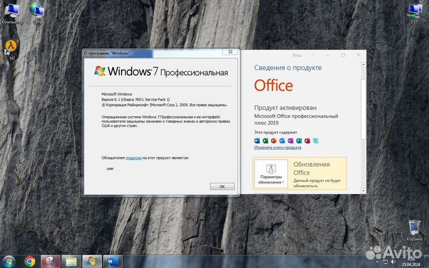
Task: Click the Вход sign-in link in Office window
Action: click(x=297, y=55)
